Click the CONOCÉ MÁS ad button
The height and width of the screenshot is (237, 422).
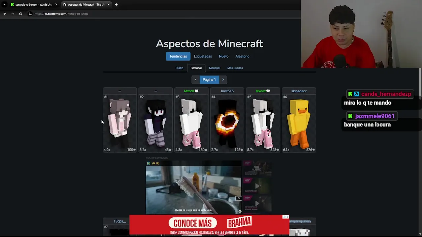pos(193,223)
